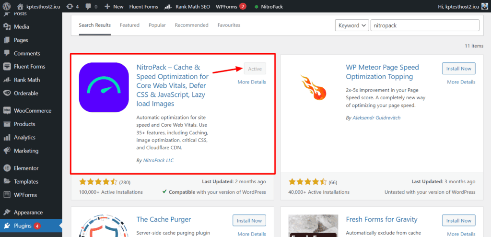Open the Marketing megaphone icon

tap(7, 151)
